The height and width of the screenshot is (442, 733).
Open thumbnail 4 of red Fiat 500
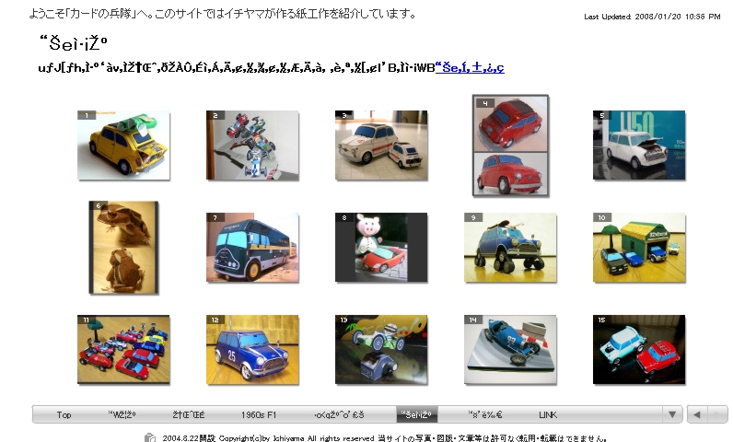[x=510, y=145]
